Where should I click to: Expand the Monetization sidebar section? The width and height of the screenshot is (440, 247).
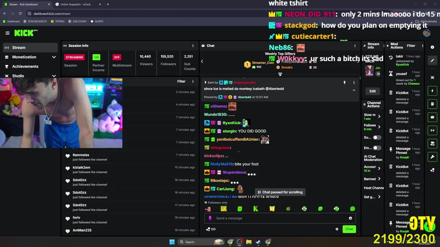[30, 57]
